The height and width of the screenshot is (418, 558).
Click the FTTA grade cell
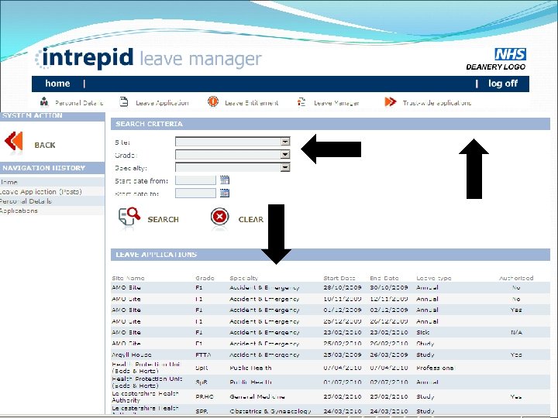(203, 355)
